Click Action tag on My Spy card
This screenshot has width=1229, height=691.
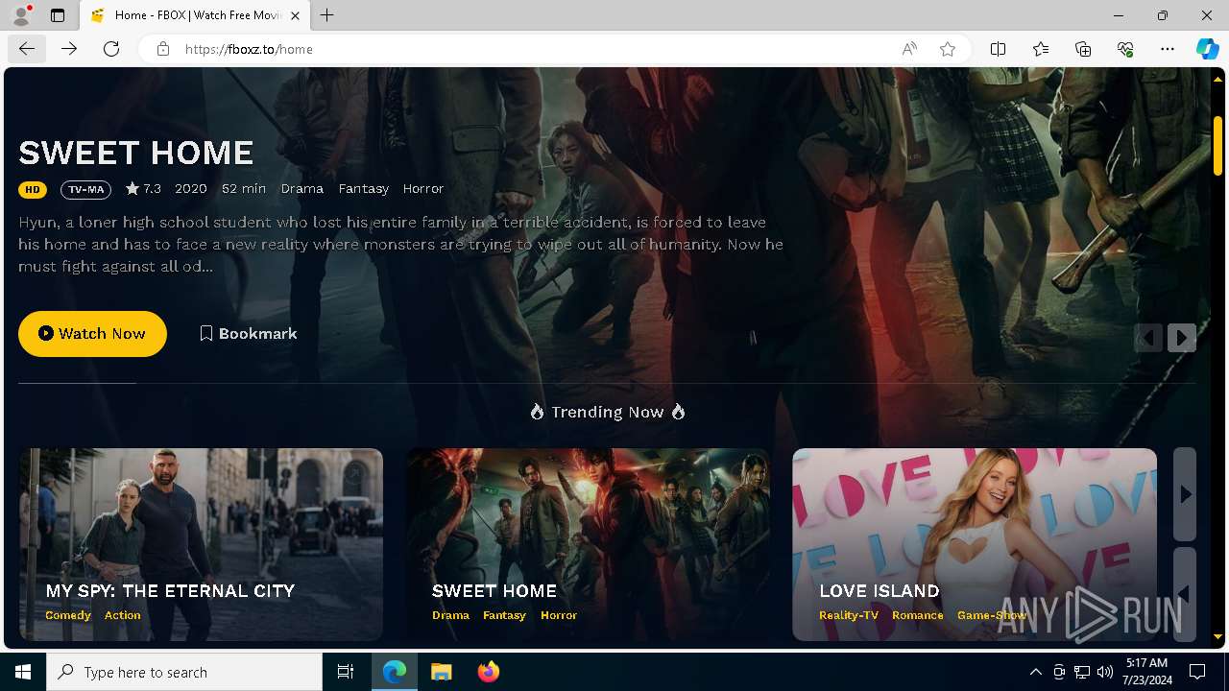coord(123,615)
